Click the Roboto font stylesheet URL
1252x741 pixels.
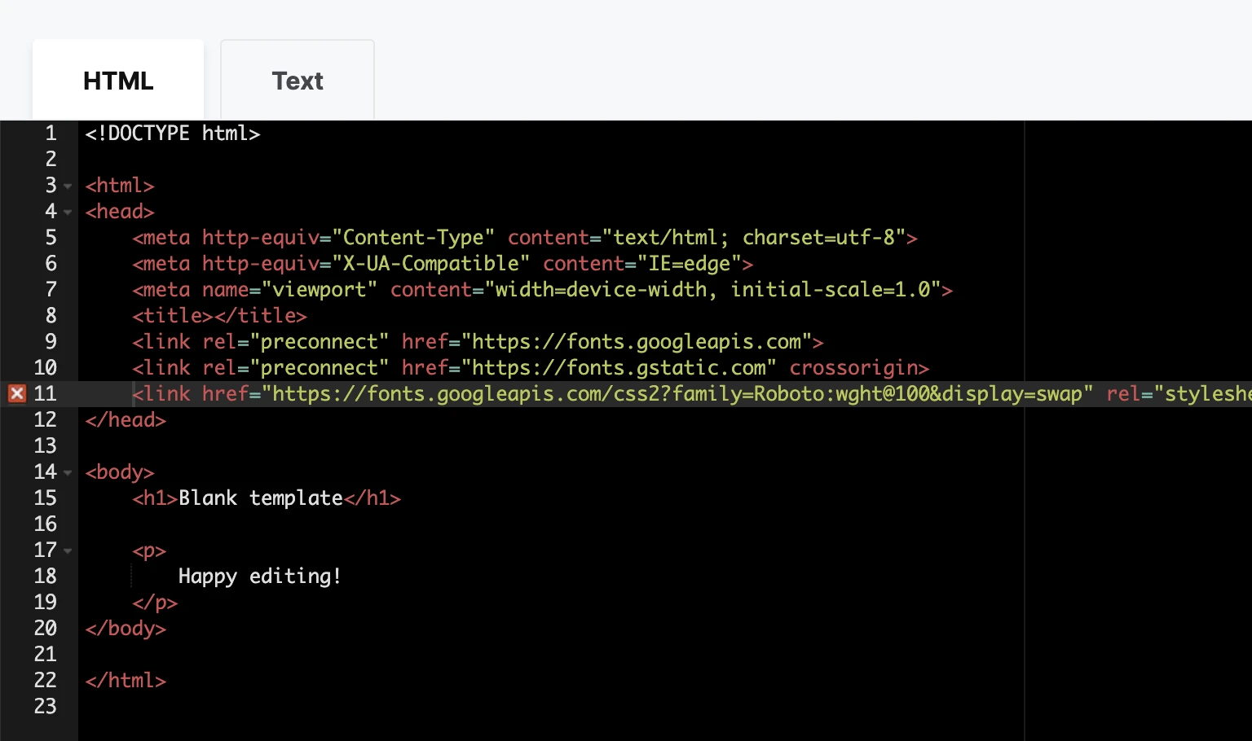677,394
